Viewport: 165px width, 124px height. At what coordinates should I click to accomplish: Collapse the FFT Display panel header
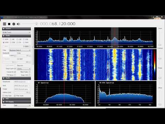pyautogui.click(x=16, y=102)
